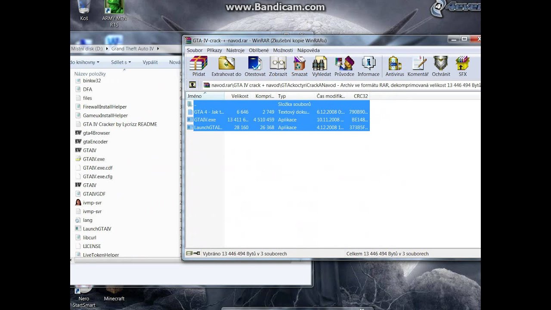Click the Informace icon
Viewport: 551px width, 310px height.
tap(368, 66)
